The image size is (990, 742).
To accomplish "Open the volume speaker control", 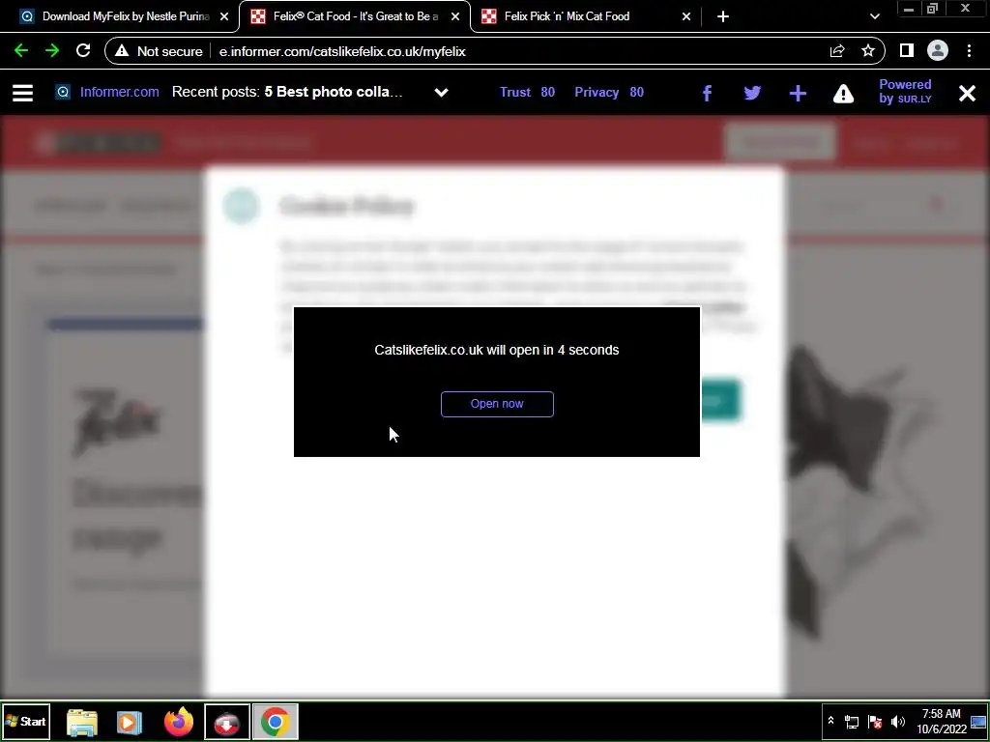I will pyautogui.click(x=898, y=722).
